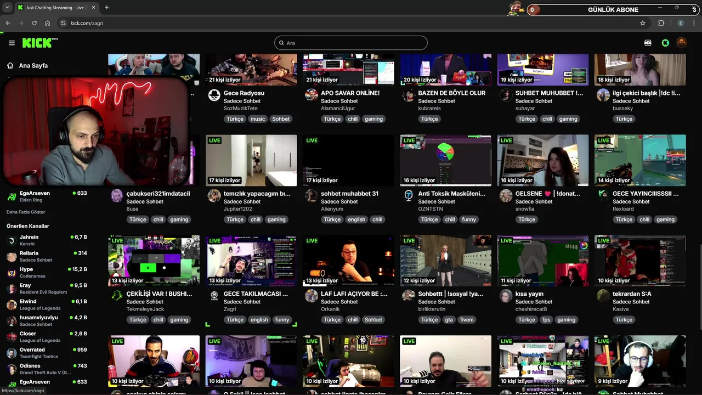Click the green Kick icon in header
Image resolution: width=702 pixels, height=395 pixels.
point(665,43)
